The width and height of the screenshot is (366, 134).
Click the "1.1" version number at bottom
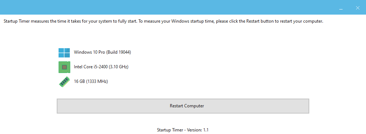(x=206, y=130)
